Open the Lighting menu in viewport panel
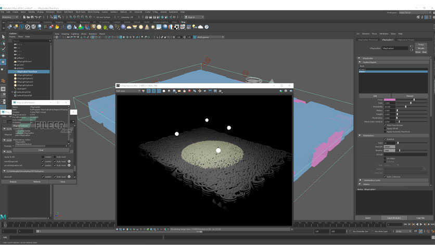The image size is (435, 251). coord(75,34)
